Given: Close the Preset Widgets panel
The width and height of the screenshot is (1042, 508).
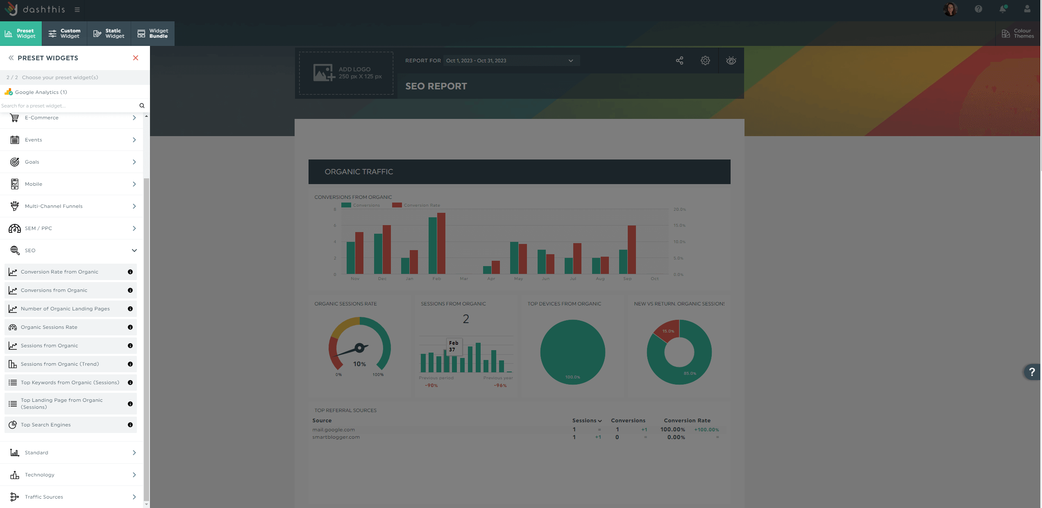Looking at the screenshot, I should coord(136,58).
